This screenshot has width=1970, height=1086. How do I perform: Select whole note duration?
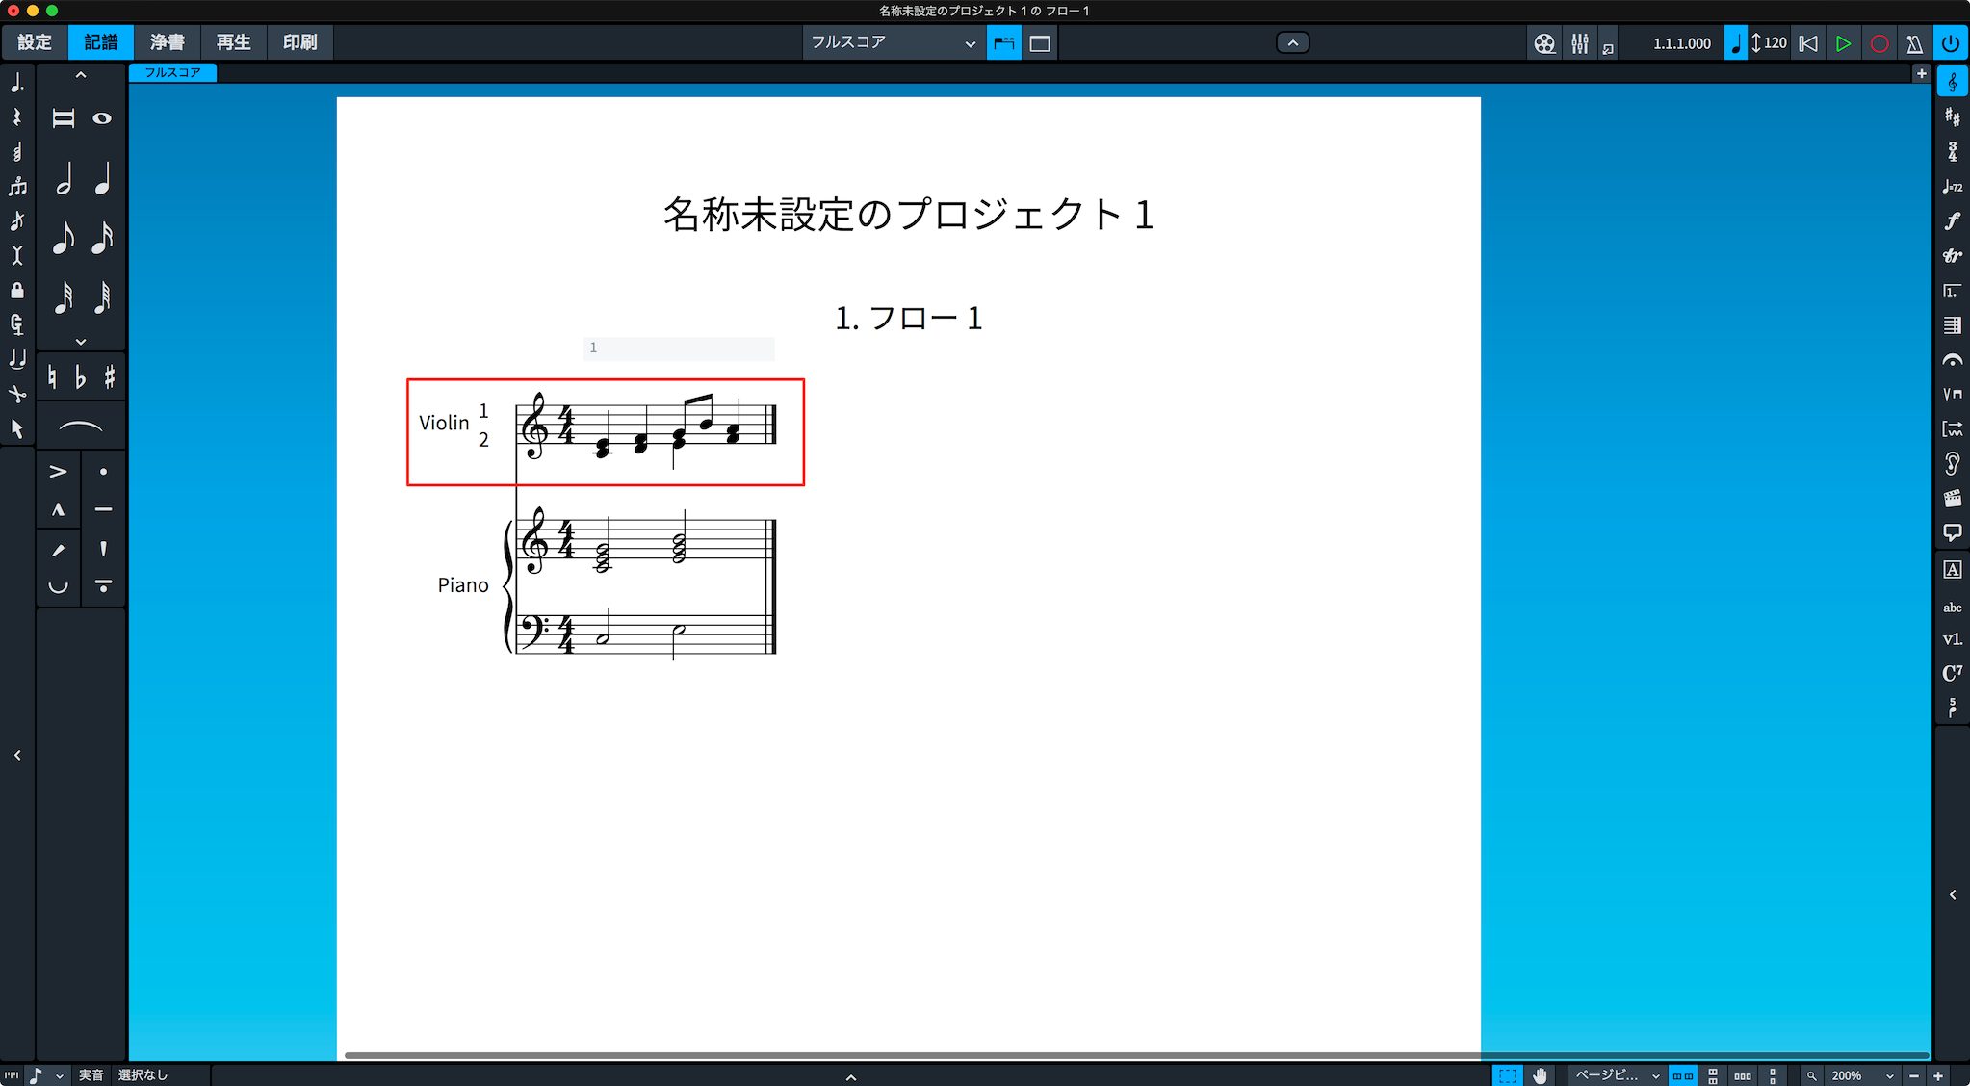tap(102, 118)
